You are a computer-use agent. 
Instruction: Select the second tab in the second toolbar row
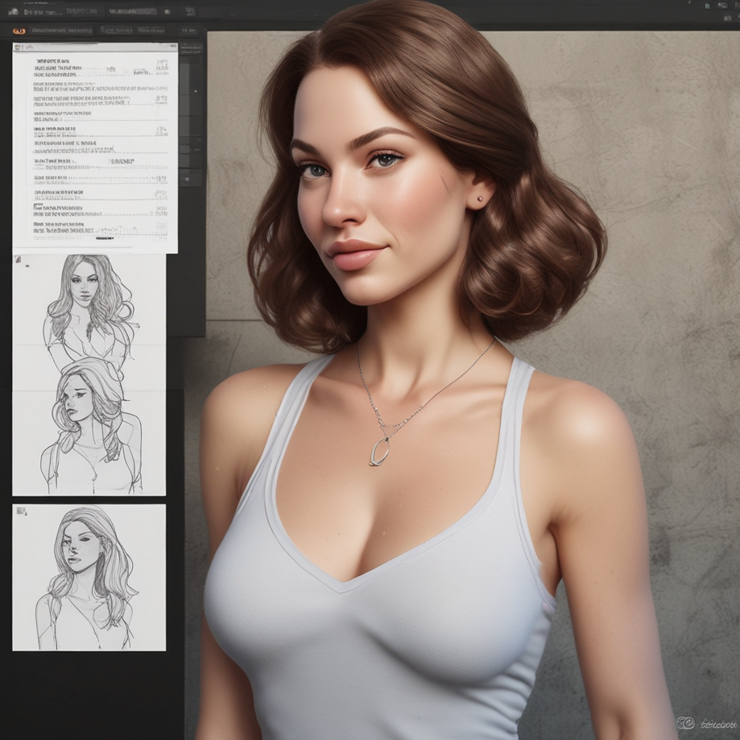click(151, 31)
